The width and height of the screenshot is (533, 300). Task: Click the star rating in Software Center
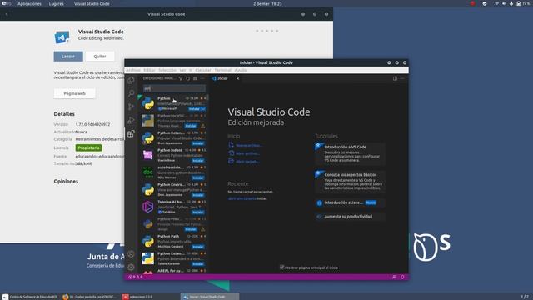pos(267,31)
